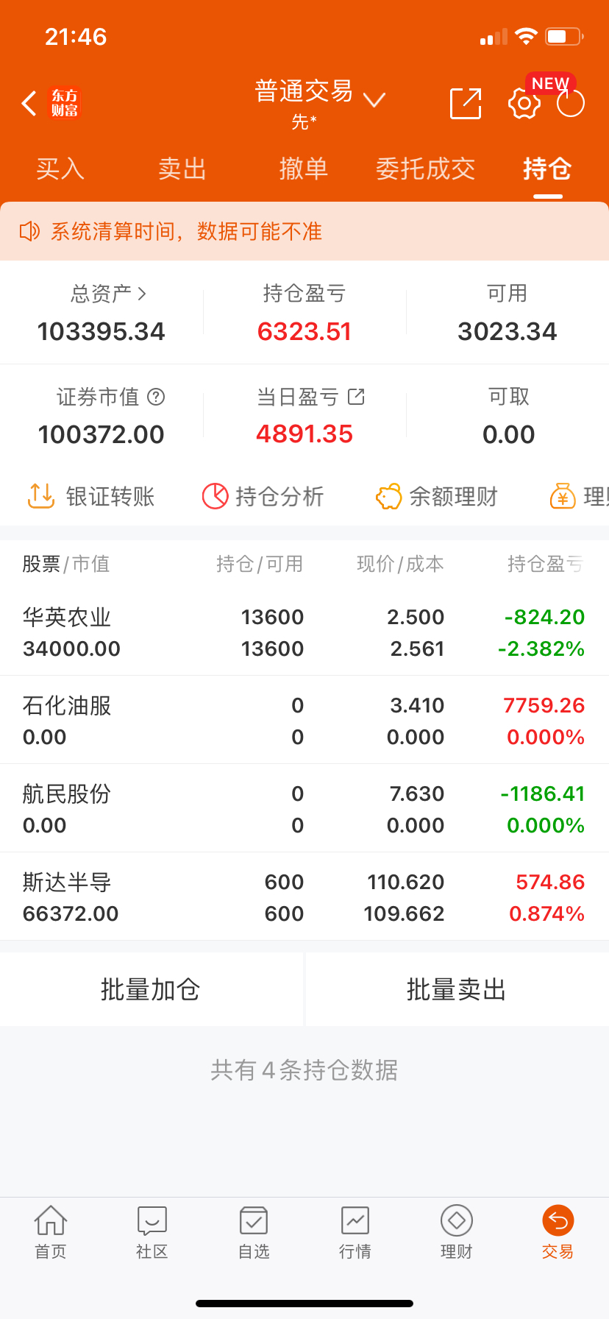Open the share/export icon in header
The height and width of the screenshot is (1319, 609).
(466, 103)
